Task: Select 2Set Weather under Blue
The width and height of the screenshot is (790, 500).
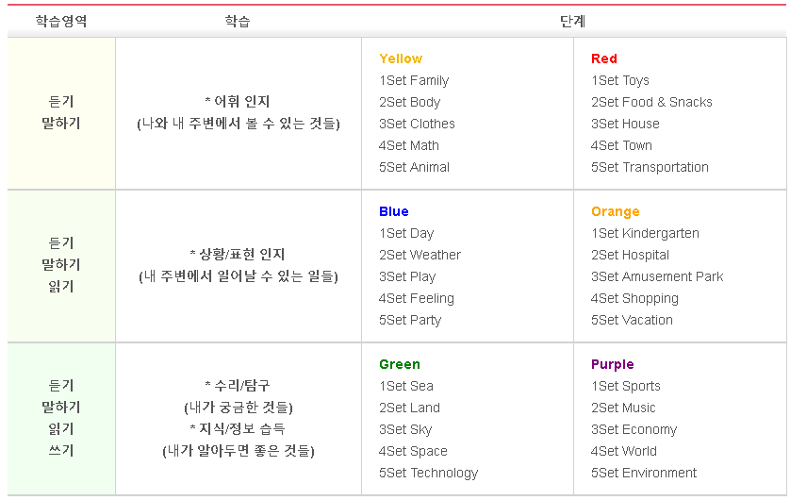Action: pyautogui.click(x=420, y=255)
